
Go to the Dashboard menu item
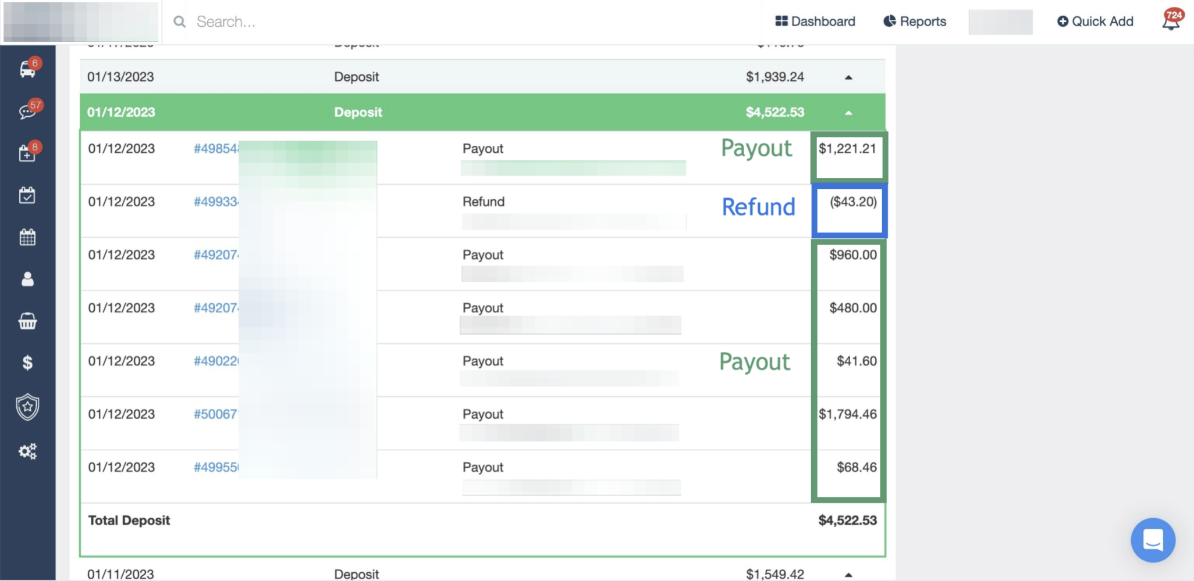815,21
